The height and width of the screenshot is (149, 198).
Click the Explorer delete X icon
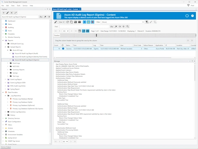pyautogui.click(x=12, y=13)
